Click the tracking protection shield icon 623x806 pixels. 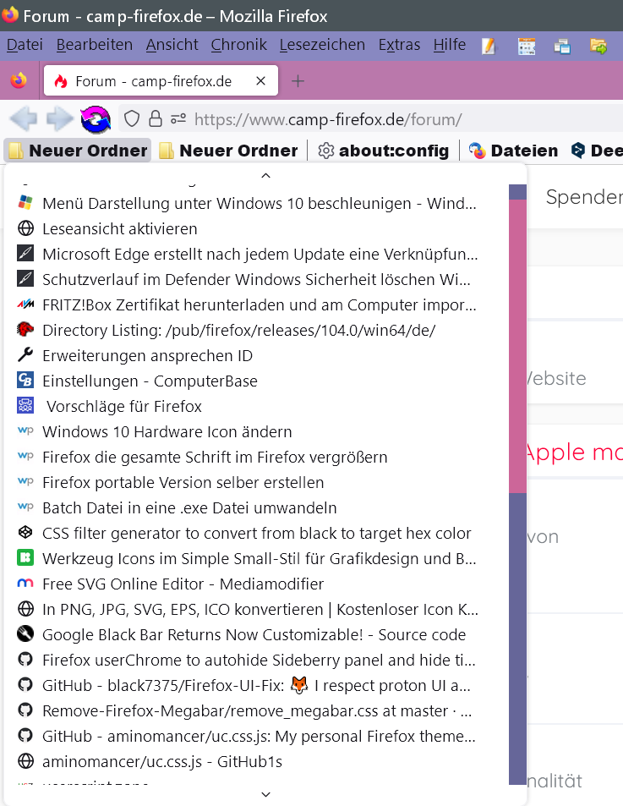point(132,119)
